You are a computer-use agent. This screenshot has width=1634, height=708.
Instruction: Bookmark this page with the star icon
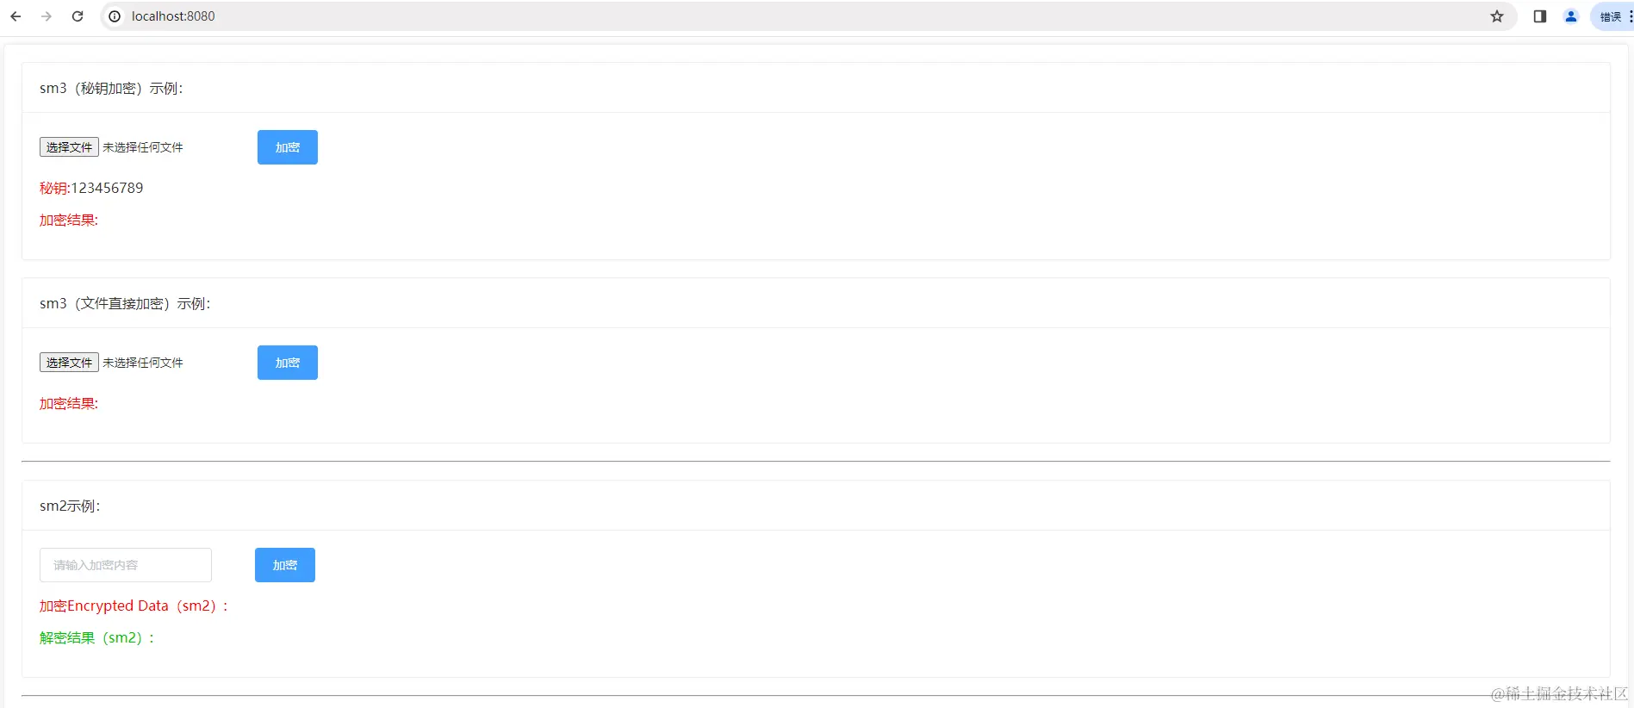[1497, 16]
